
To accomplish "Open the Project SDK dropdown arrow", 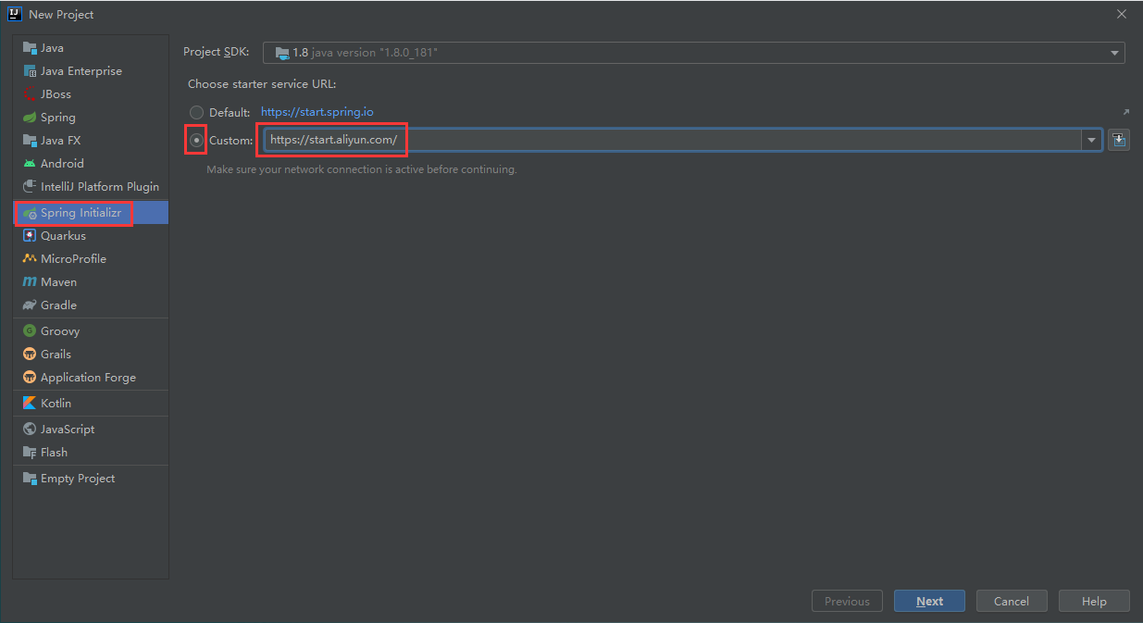I will coord(1114,53).
